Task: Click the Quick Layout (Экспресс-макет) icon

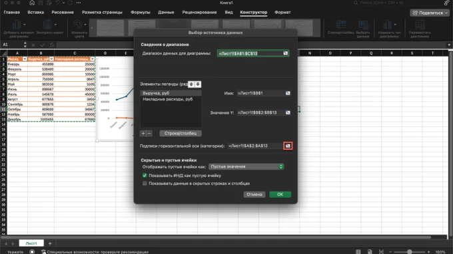Action: click(47, 25)
